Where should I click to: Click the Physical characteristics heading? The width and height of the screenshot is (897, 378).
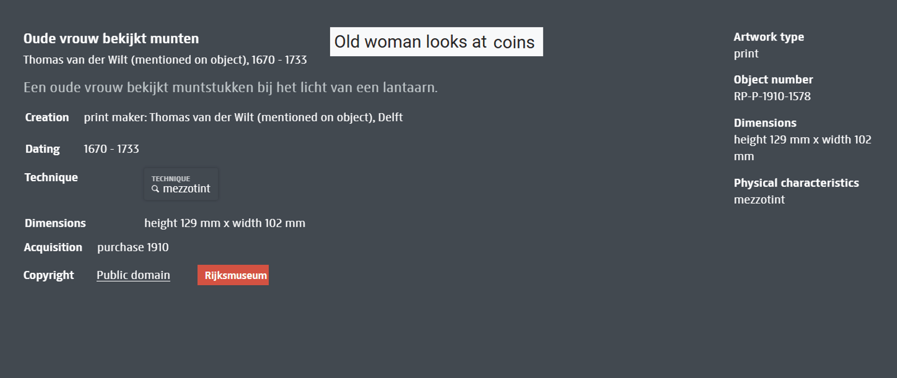[796, 183]
